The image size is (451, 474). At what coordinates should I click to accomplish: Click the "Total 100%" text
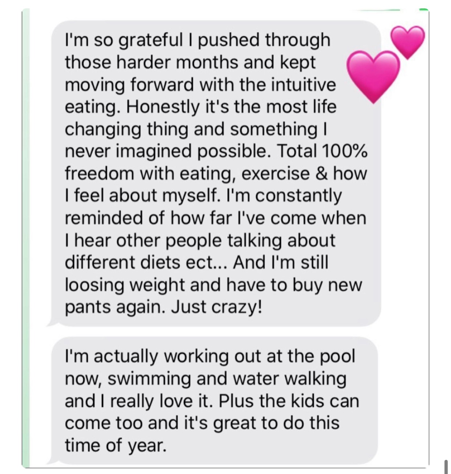(x=322, y=151)
